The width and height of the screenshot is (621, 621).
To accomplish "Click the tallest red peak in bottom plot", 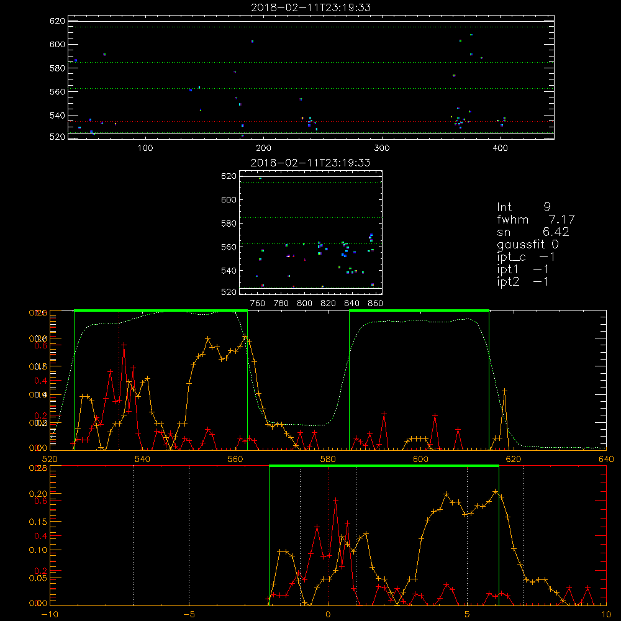I will coord(336,500).
